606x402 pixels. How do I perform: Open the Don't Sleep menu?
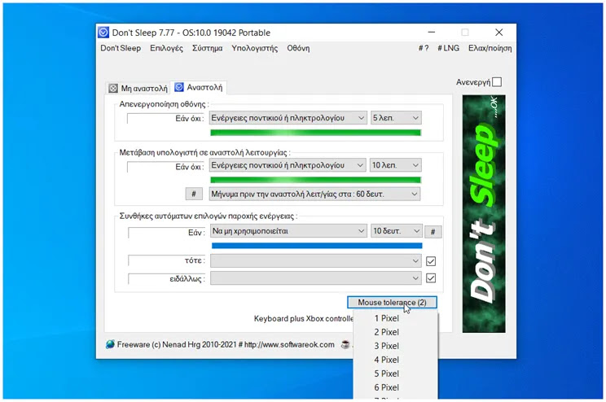(x=121, y=48)
